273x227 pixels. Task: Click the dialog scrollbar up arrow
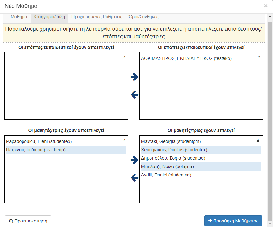tap(270, 16)
